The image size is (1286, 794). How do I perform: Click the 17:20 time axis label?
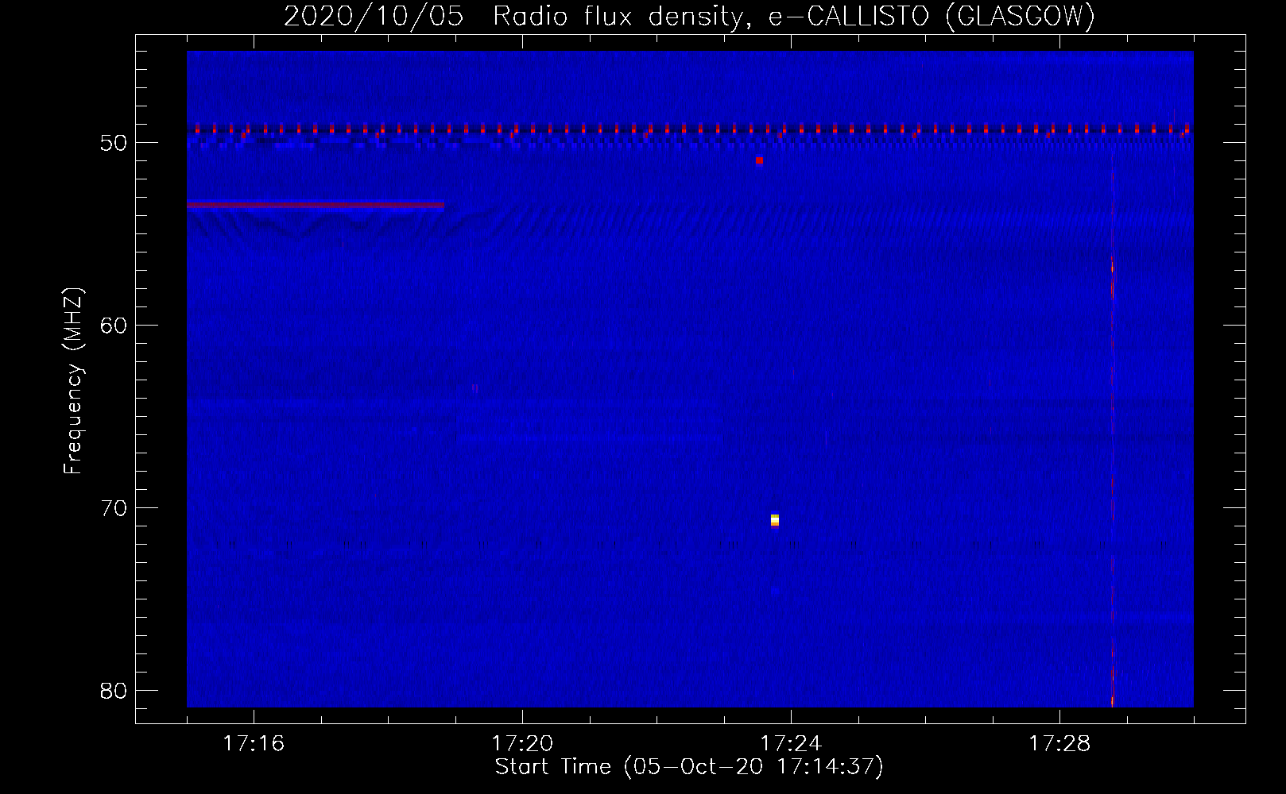(522, 744)
